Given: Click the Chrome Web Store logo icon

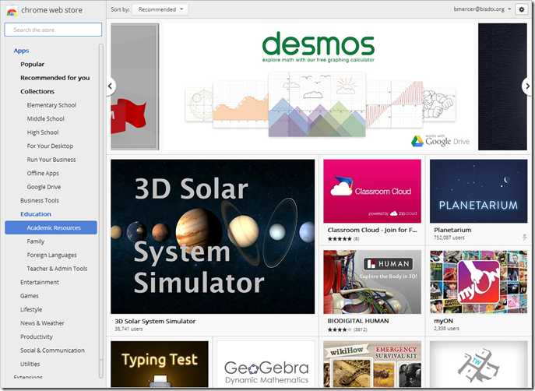Looking at the screenshot, I should point(12,11).
